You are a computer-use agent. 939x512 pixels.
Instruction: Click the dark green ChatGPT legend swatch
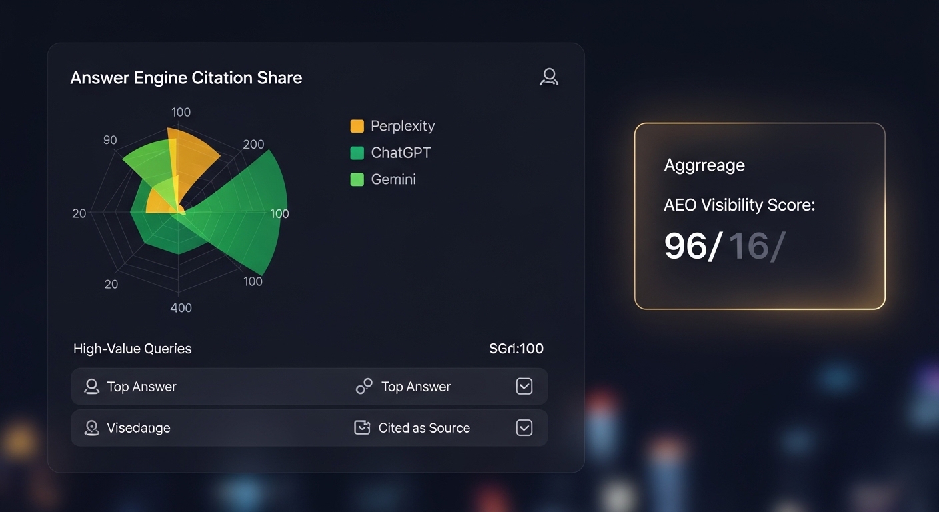click(x=357, y=153)
